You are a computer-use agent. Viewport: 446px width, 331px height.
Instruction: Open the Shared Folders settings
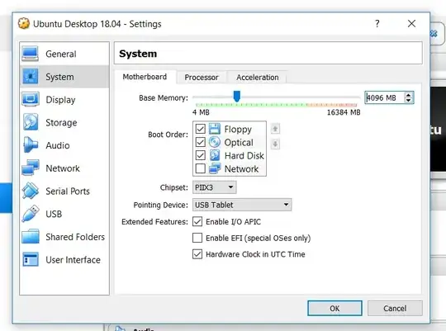click(x=64, y=237)
